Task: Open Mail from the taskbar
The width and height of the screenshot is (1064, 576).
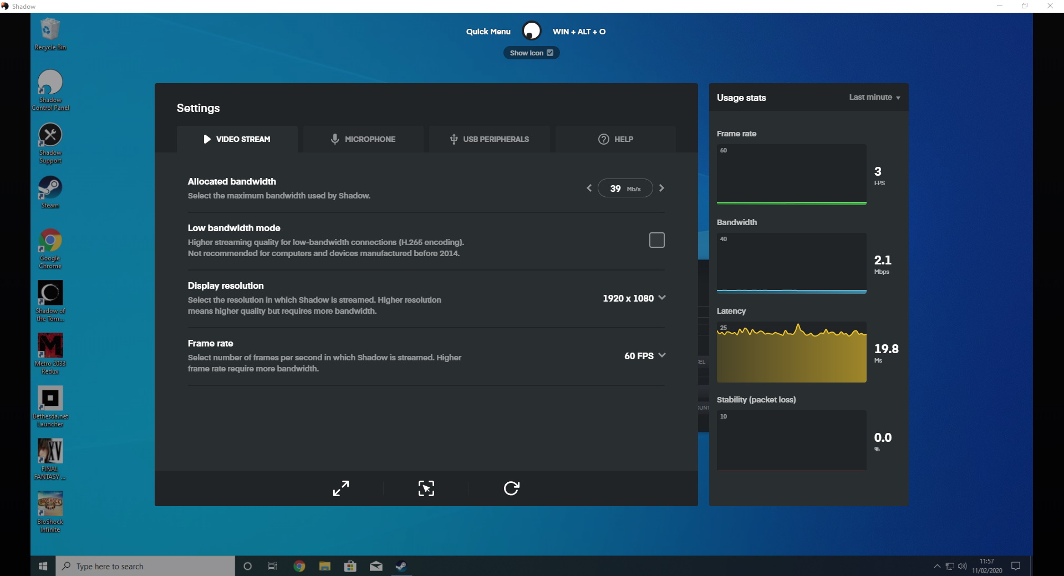Action: (376, 566)
